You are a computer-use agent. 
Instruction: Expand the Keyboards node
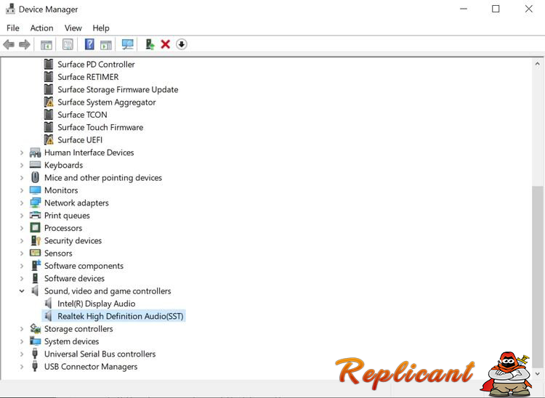[x=22, y=165]
